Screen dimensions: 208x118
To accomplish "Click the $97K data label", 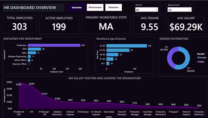I will [x=70, y=100].
